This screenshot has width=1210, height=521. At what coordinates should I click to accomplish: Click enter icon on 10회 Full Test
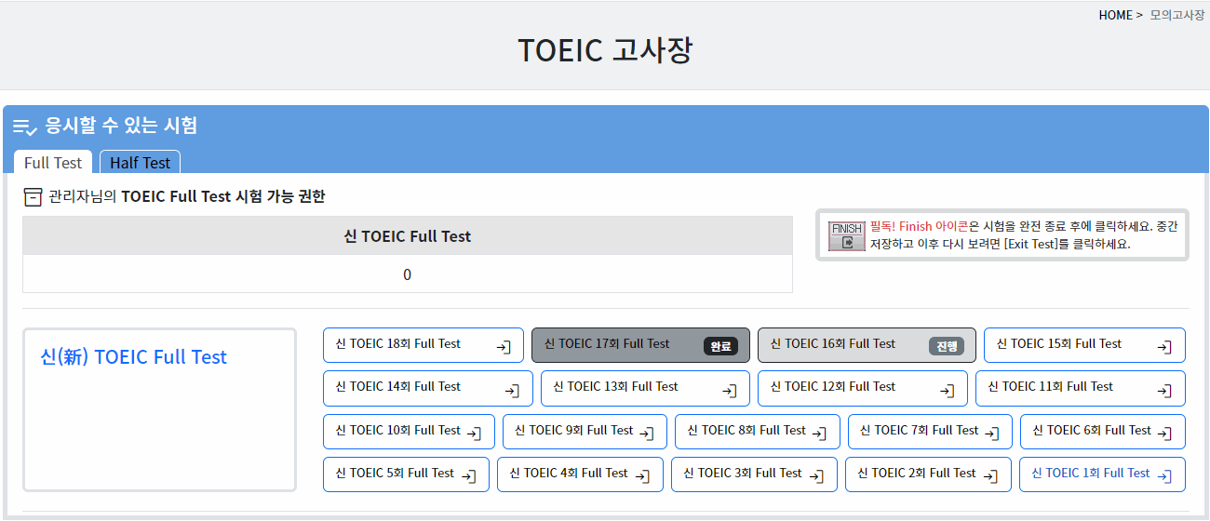tap(474, 434)
